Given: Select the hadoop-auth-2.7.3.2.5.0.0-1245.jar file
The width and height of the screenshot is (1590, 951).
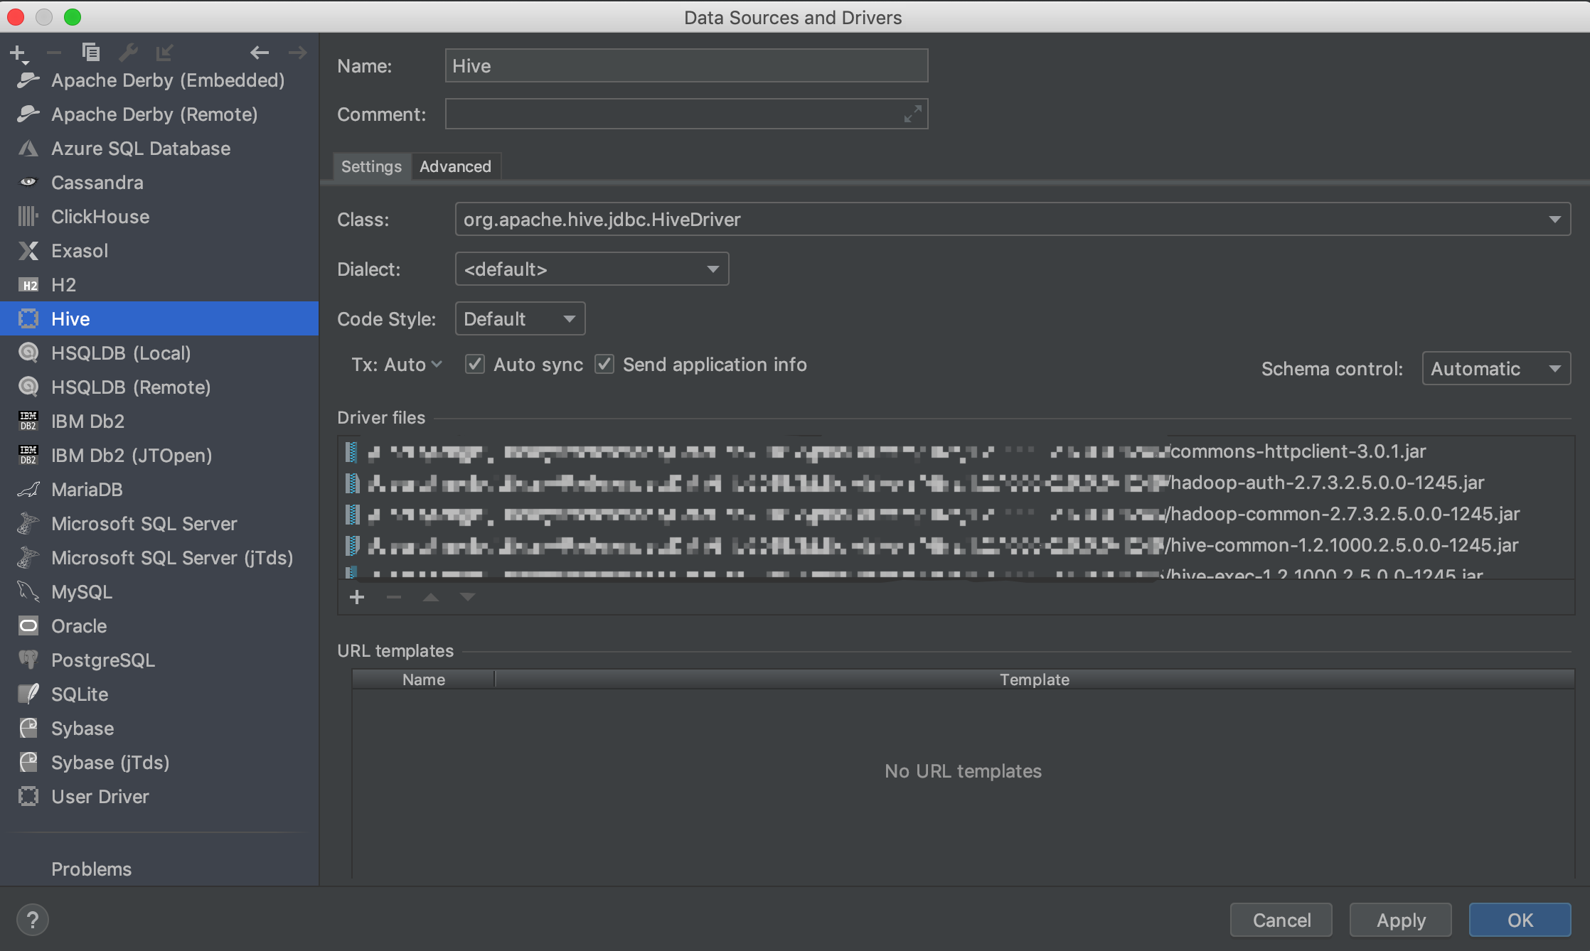Looking at the screenshot, I should (x=956, y=483).
